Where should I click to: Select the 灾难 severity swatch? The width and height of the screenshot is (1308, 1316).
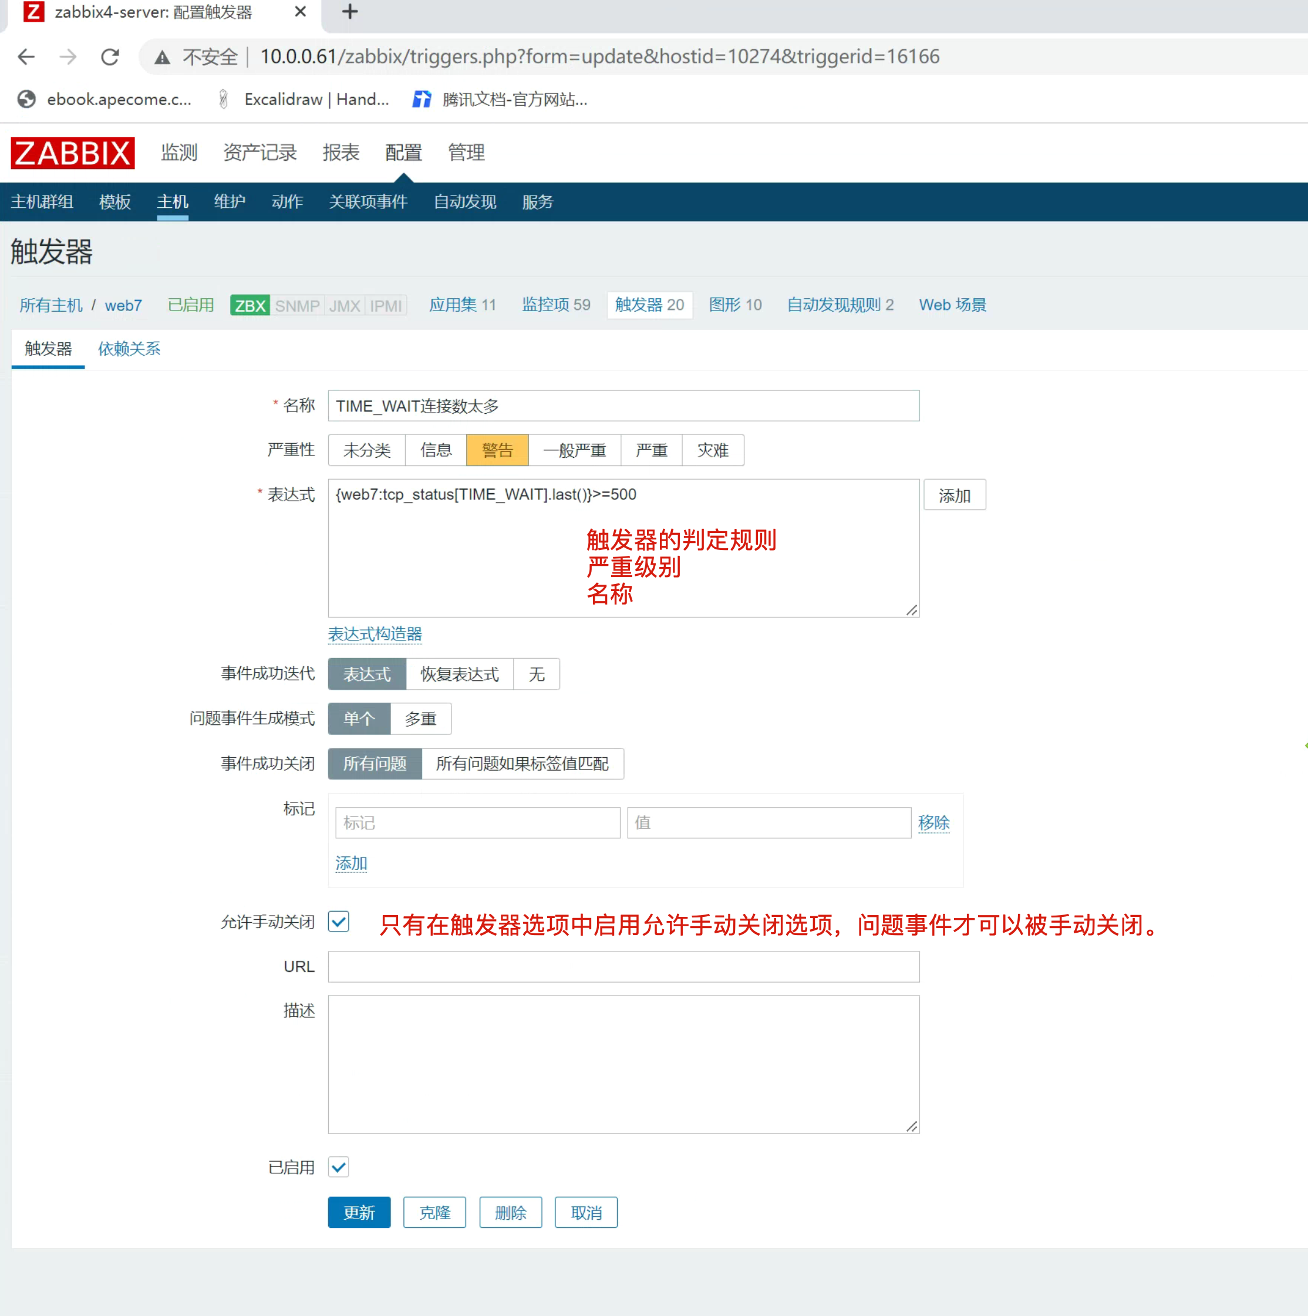(713, 450)
